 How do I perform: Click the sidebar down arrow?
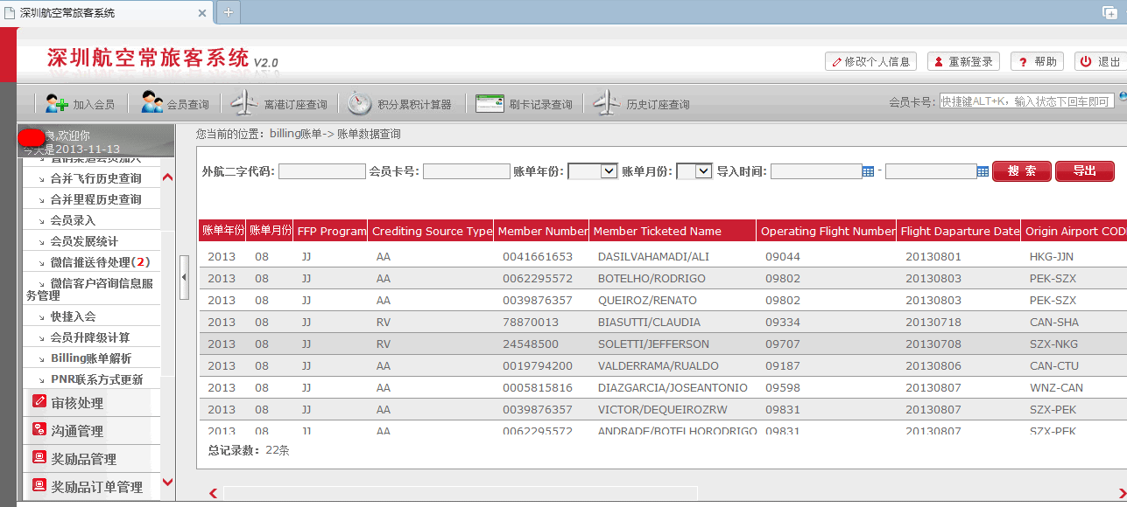168,482
